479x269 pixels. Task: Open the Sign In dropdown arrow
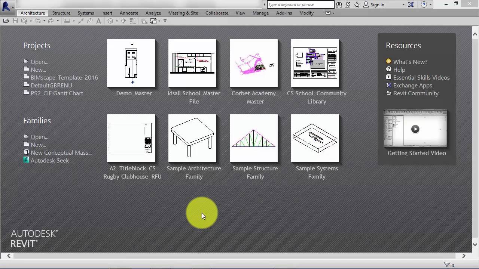pos(403,4)
